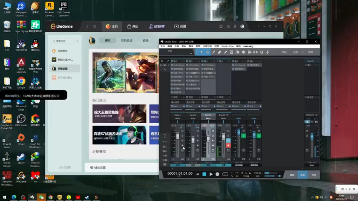The width and height of the screenshot is (358, 201).
Task: Open the Edit menu in Studio One
Action: (170, 46)
